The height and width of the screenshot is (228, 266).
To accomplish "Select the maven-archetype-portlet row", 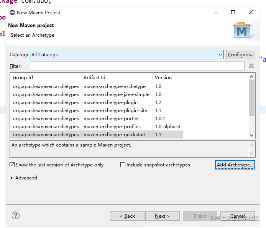I will pyautogui.click(x=97, y=119).
